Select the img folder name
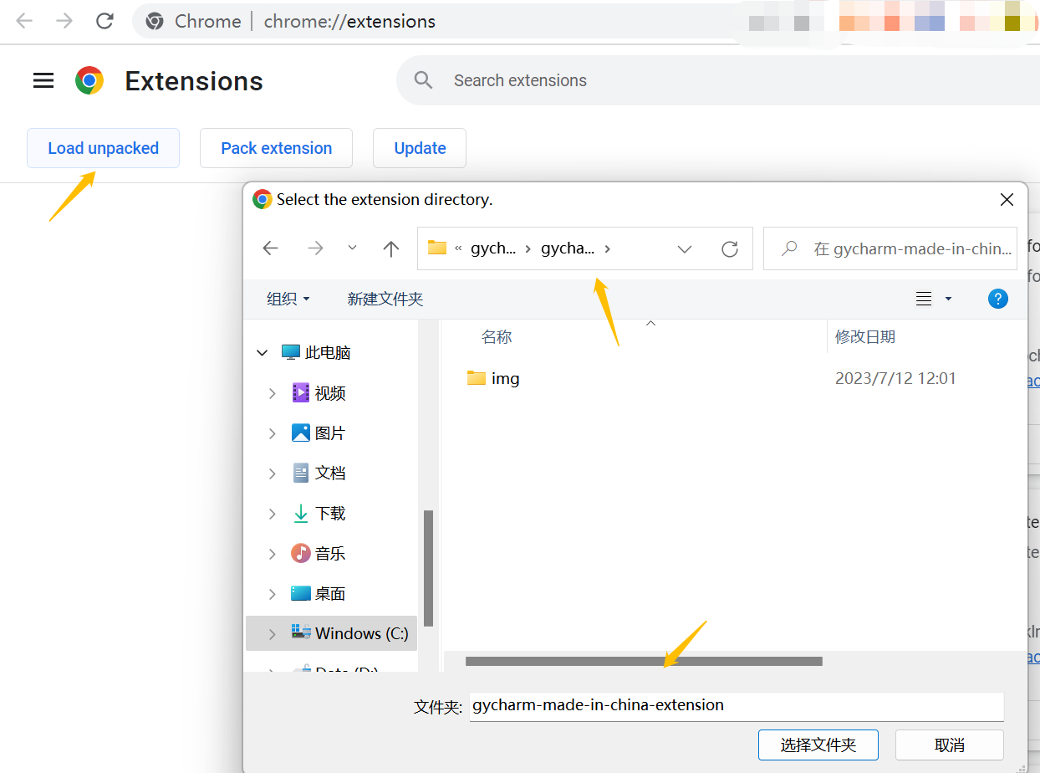Viewport: 1040px width, 773px height. (x=505, y=378)
